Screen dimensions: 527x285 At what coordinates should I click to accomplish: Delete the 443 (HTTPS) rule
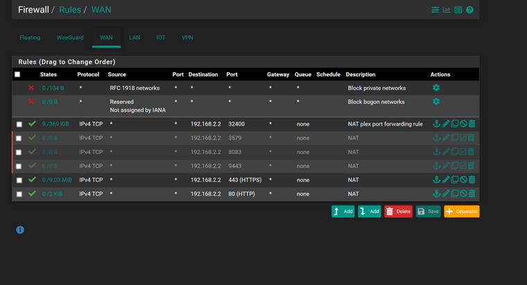(x=472, y=180)
